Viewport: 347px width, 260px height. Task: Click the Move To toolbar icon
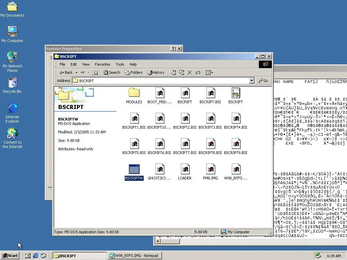[x=173, y=72]
